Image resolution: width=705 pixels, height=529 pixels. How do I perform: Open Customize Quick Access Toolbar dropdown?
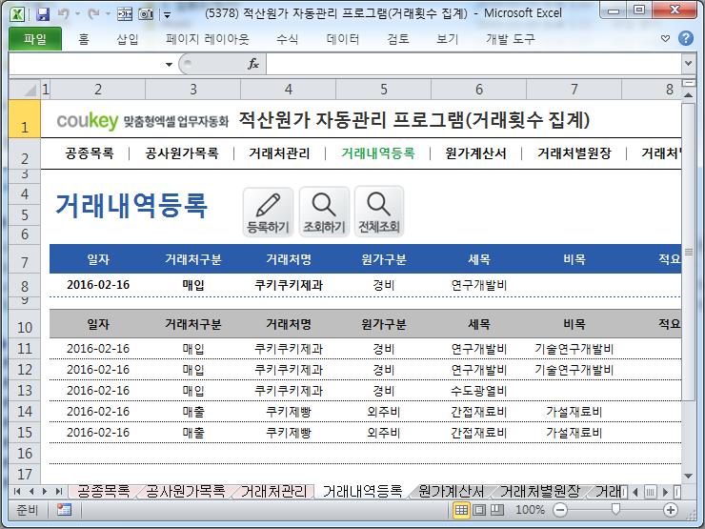pyautogui.click(x=167, y=15)
